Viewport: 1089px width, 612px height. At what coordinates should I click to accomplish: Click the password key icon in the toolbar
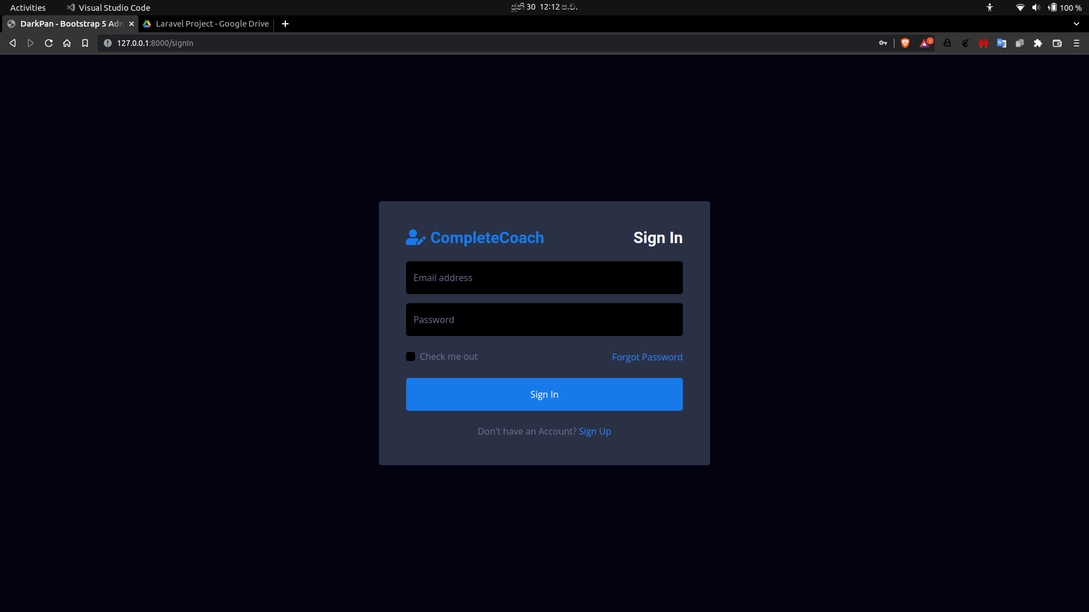[883, 43]
